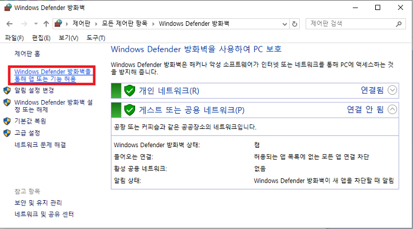Click 연결 안 됨 status text
The width and height of the screenshot is (413, 229).
pyautogui.click(x=365, y=109)
